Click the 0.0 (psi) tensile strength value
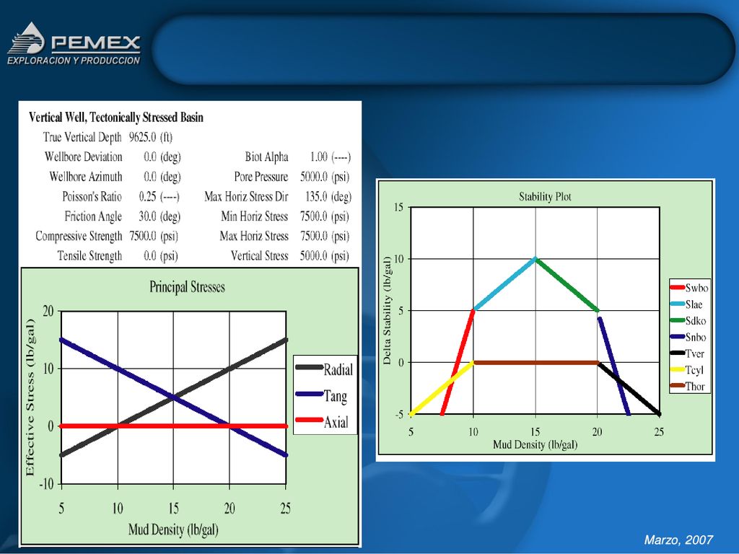The image size is (739, 554). (x=161, y=256)
